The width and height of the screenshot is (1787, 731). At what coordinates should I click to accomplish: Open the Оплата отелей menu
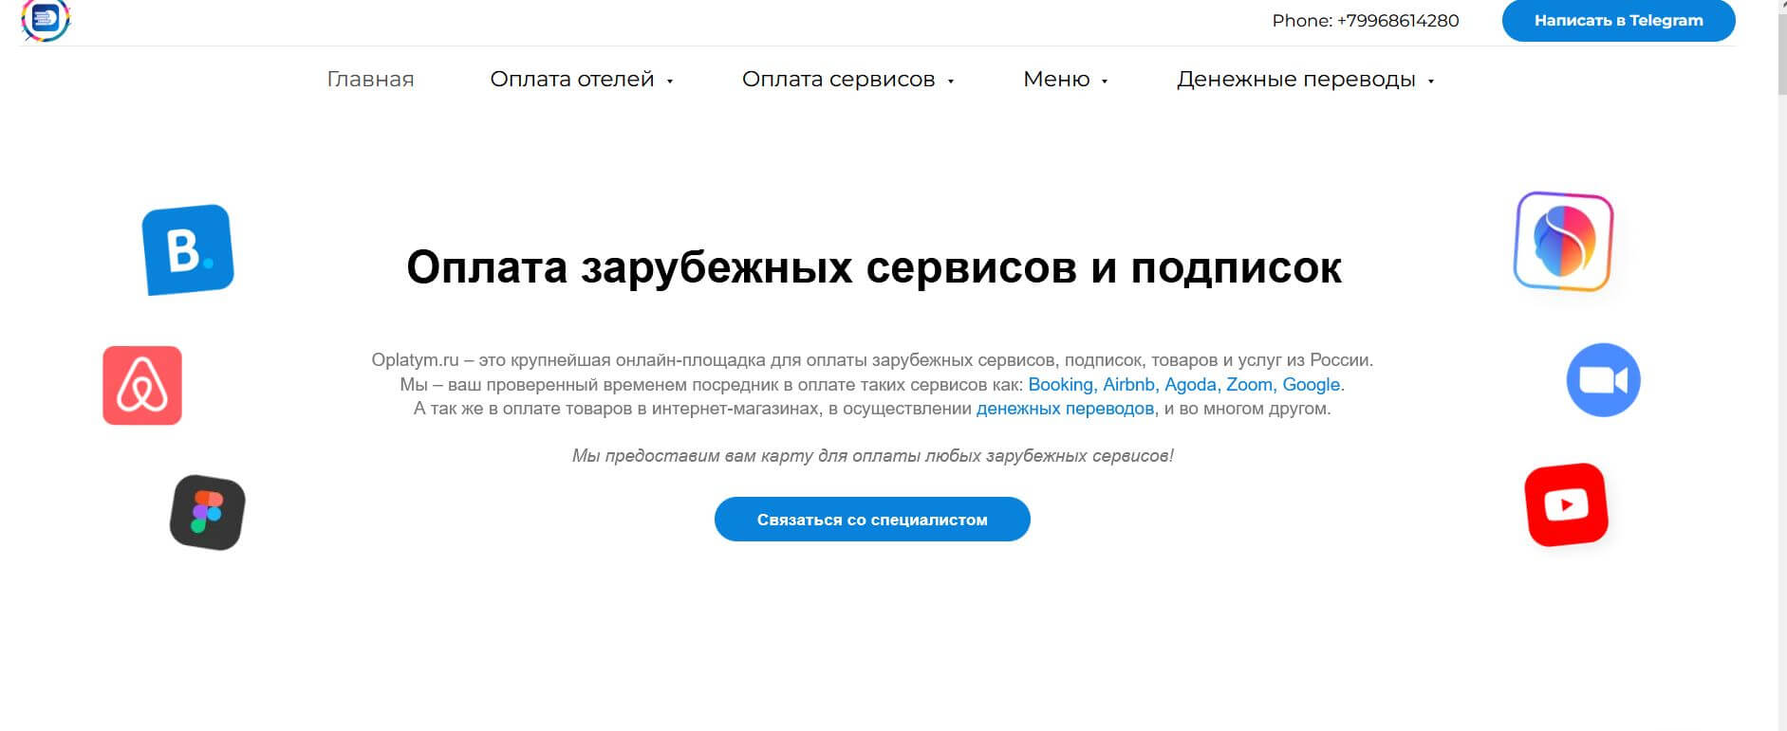point(572,80)
